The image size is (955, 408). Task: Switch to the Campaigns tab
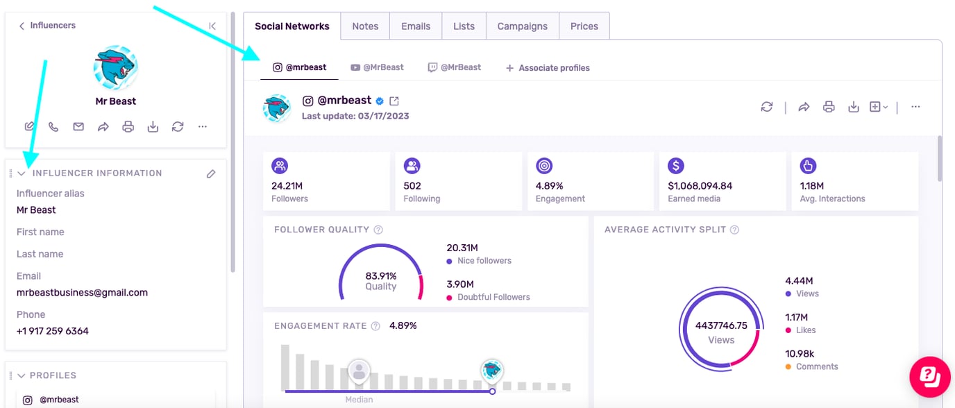tap(522, 26)
